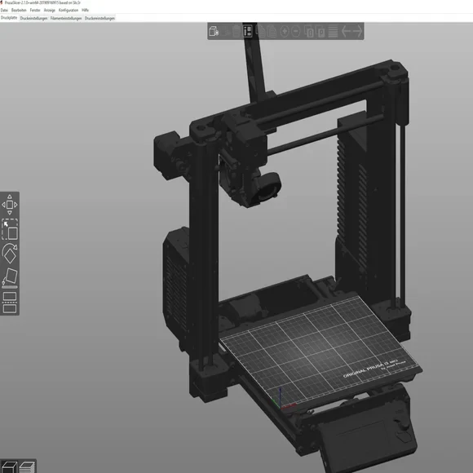Select the Cut tool
Screen dimensions: 473x473
point(10,303)
